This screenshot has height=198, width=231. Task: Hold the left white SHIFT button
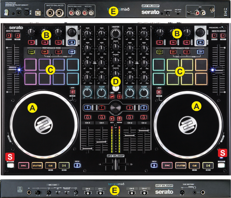coord(11,165)
